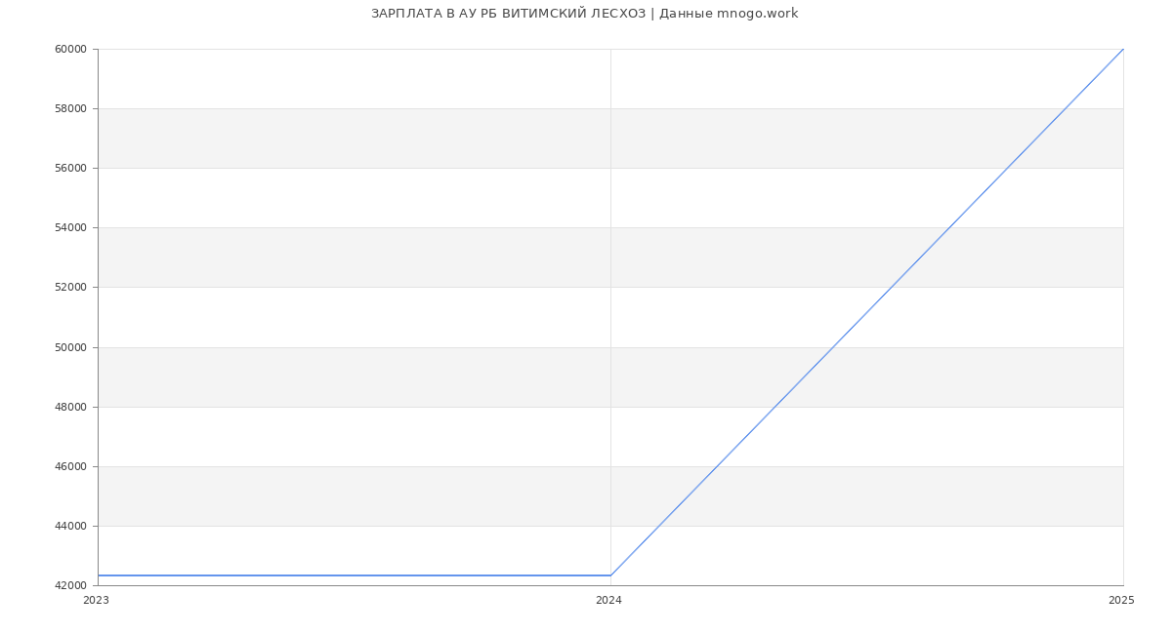This screenshot has width=1172, height=634.
Task: Click the line's starting point at 2023
Action: coord(99,575)
